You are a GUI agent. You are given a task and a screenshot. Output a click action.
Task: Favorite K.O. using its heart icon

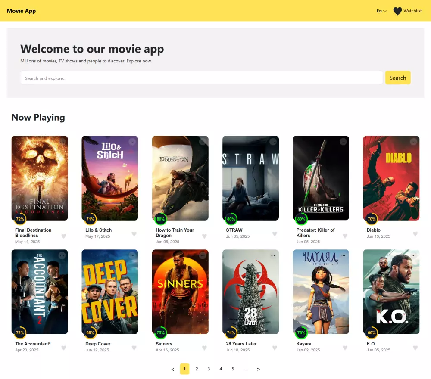click(415, 347)
